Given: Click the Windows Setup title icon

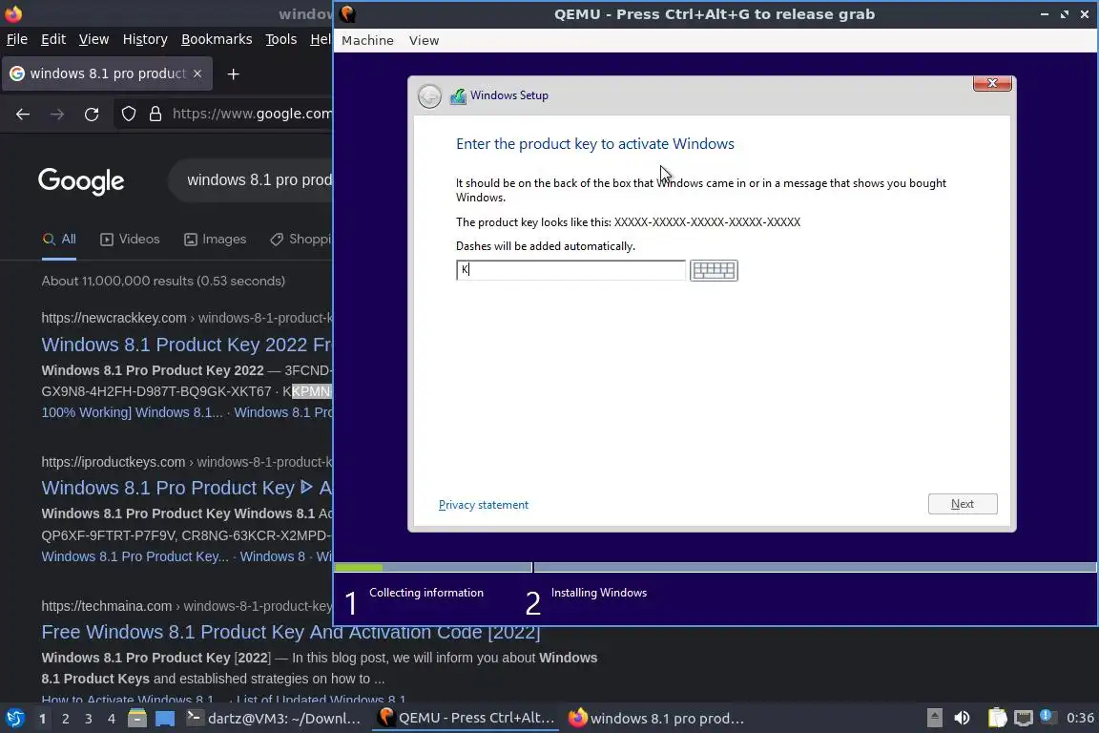Looking at the screenshot, I should point(458,96).
